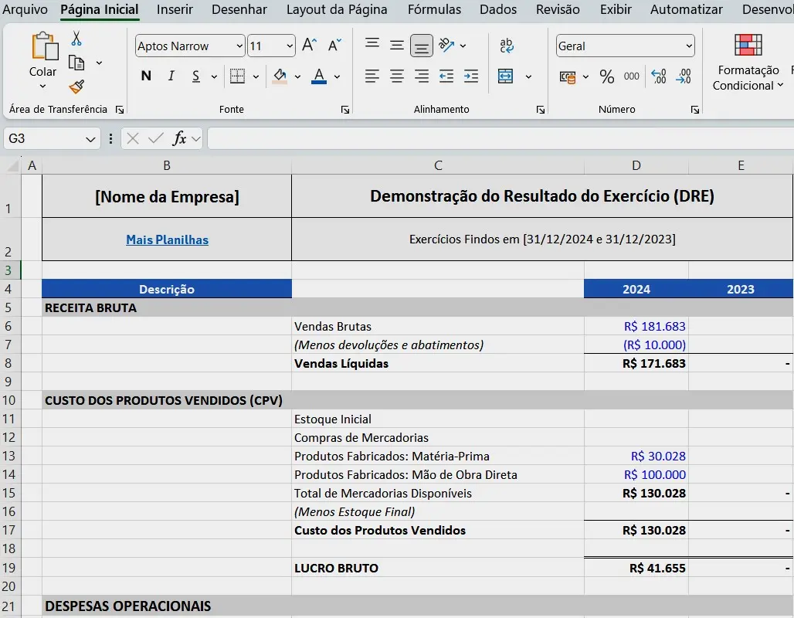This screenshot has width=794, height=618.
Task: Toggle center alignment
Action: tap(396, 76)
